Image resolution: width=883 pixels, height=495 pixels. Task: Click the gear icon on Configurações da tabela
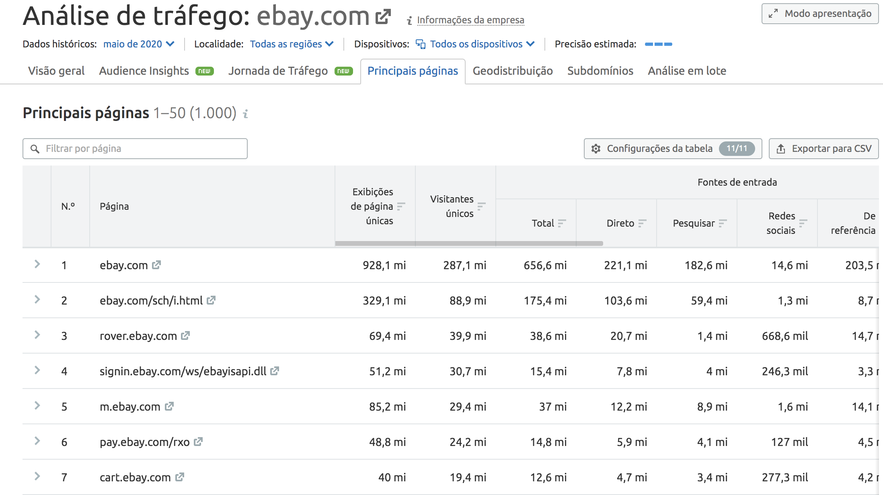596,149
